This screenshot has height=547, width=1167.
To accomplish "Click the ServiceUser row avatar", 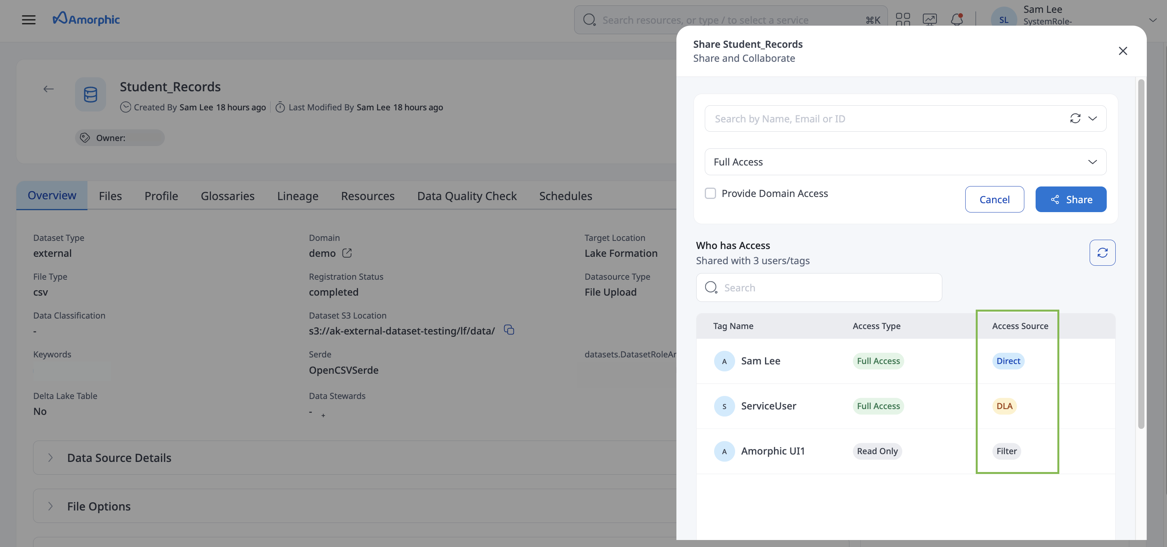I will pos(724,406).
